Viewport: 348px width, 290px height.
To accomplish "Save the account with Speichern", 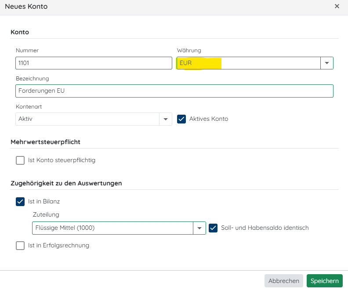I will tap(324, 281).
